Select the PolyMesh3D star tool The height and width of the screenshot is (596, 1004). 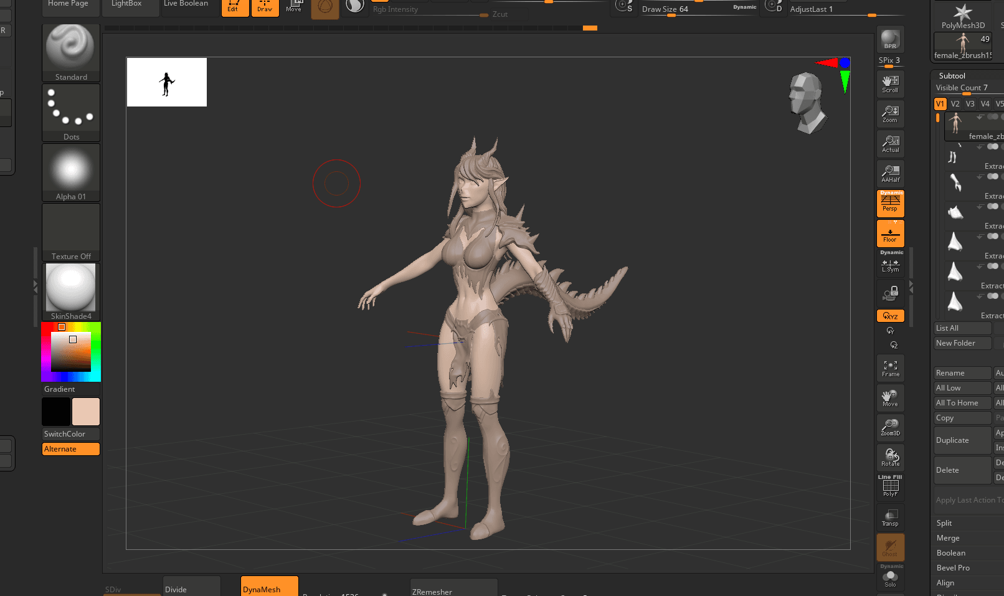963,15
